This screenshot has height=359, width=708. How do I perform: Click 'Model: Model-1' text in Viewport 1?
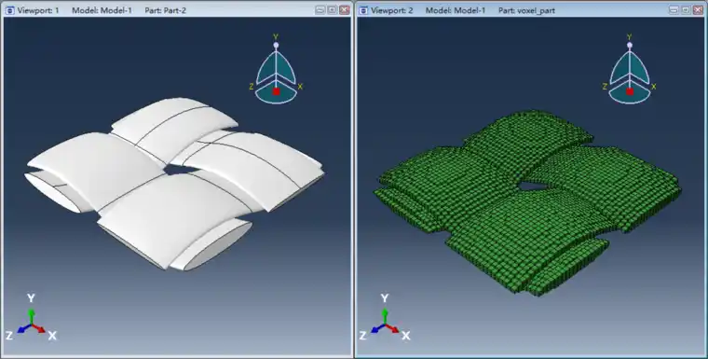pyautogui.click(x=102, y=10)
